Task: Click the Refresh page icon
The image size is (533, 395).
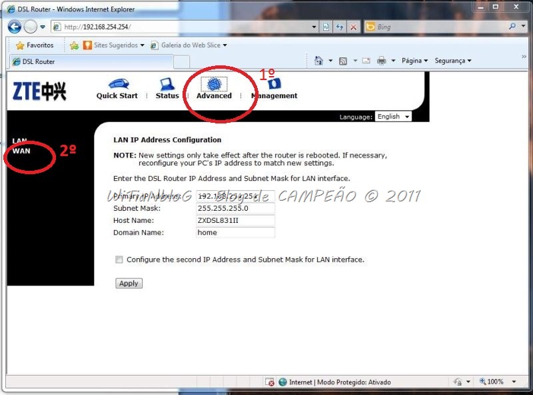Action: point(340,27)
